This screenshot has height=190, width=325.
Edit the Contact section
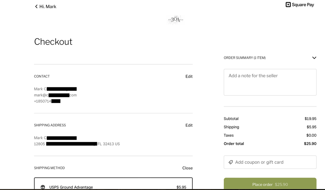coord(189,76)
